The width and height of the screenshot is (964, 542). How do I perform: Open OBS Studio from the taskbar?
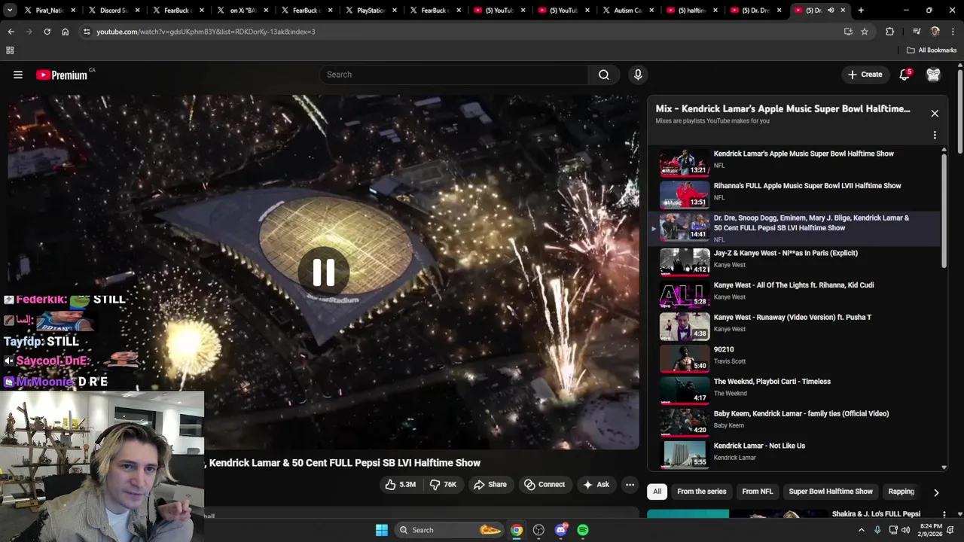[538, 530]
